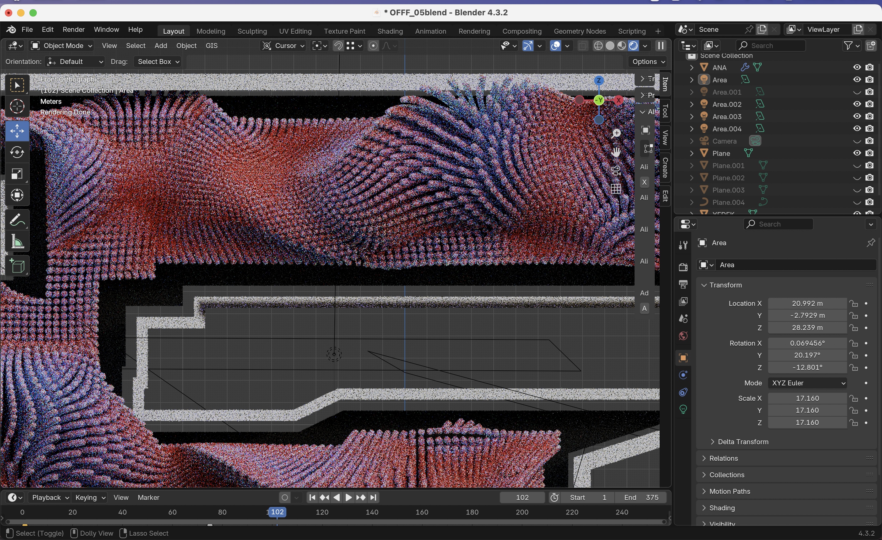Hide the ANA object in viewport
The image size is (882, 540).
click(857, 67)
